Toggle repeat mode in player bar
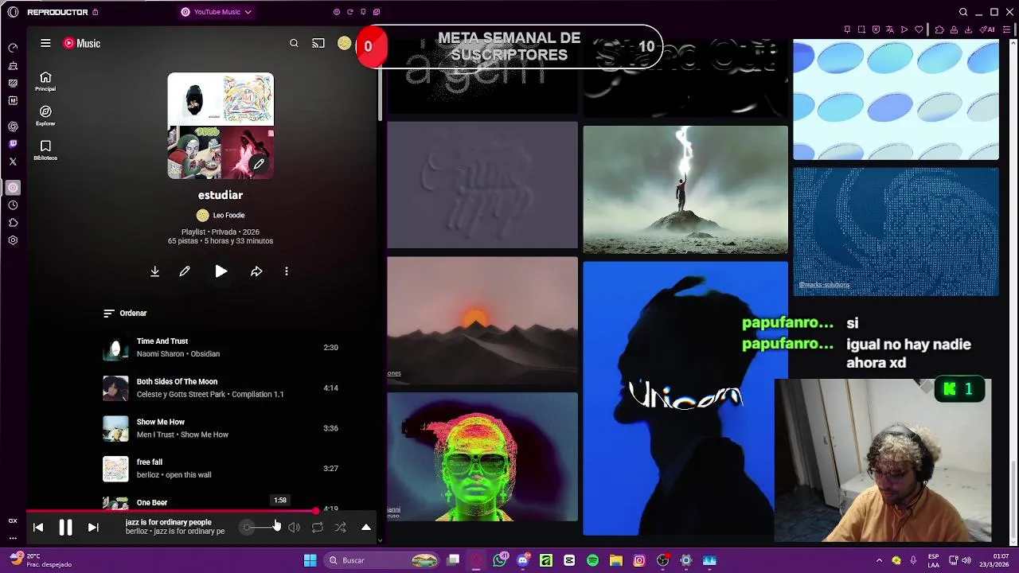This screenshot has height=573, width=1019. [x=317, y=527]
